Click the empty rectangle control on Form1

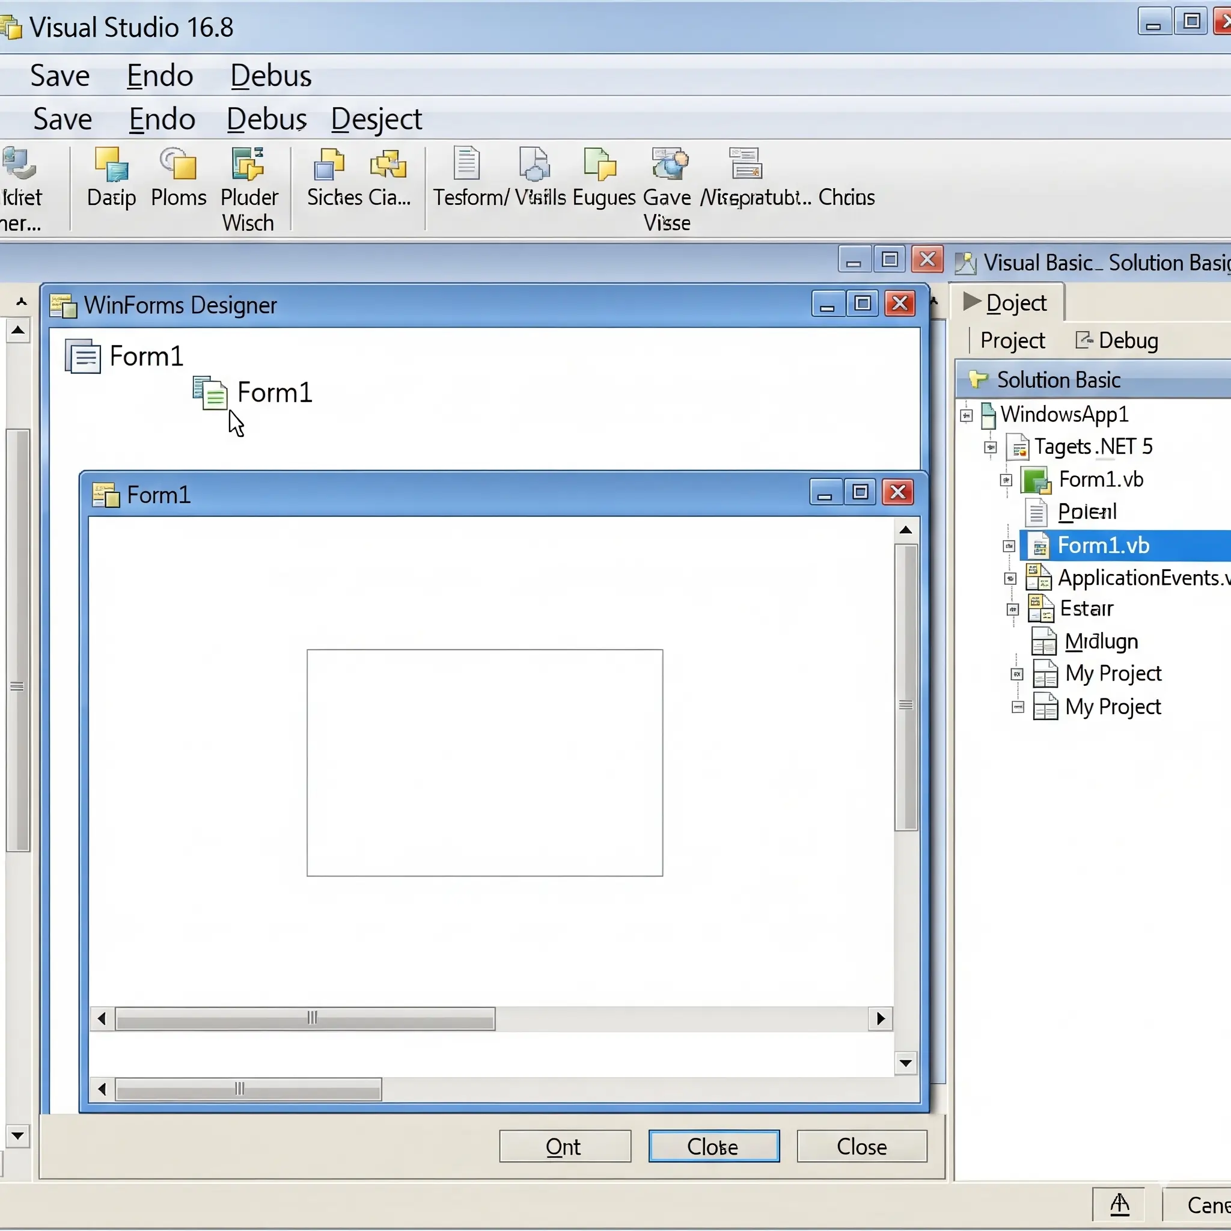(484, 763)
